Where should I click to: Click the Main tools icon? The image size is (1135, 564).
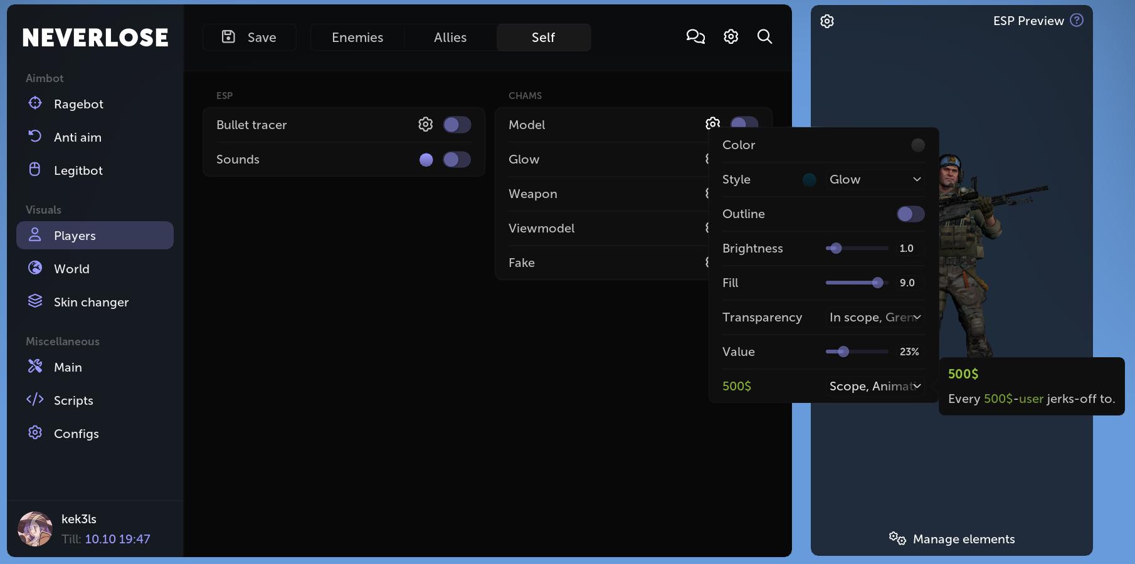point(35,366)
